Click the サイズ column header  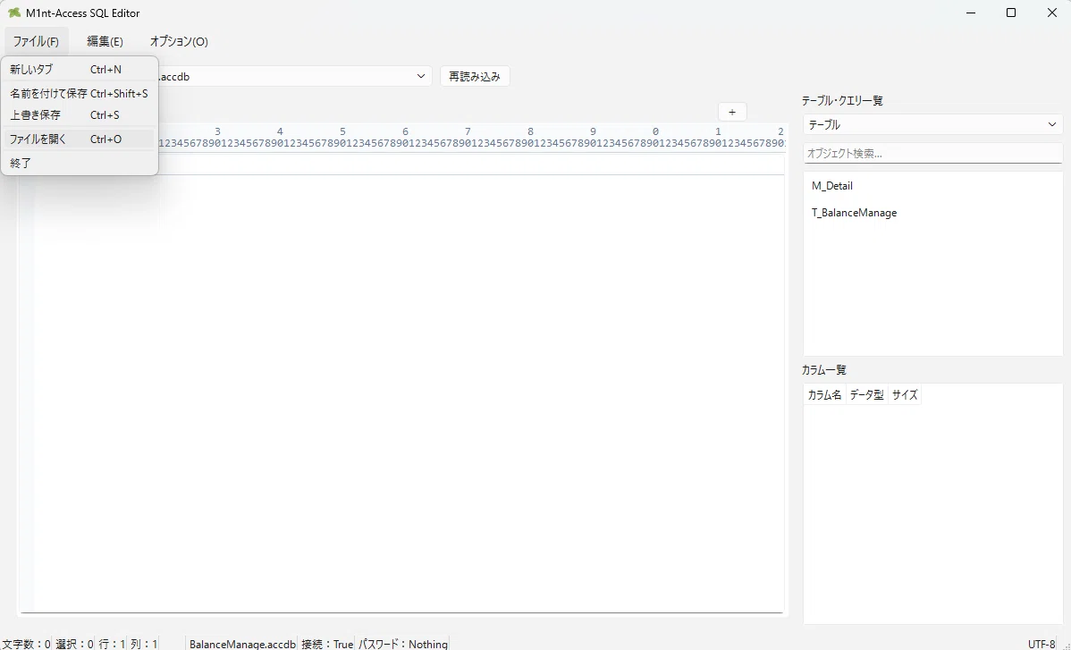point(905,394)
